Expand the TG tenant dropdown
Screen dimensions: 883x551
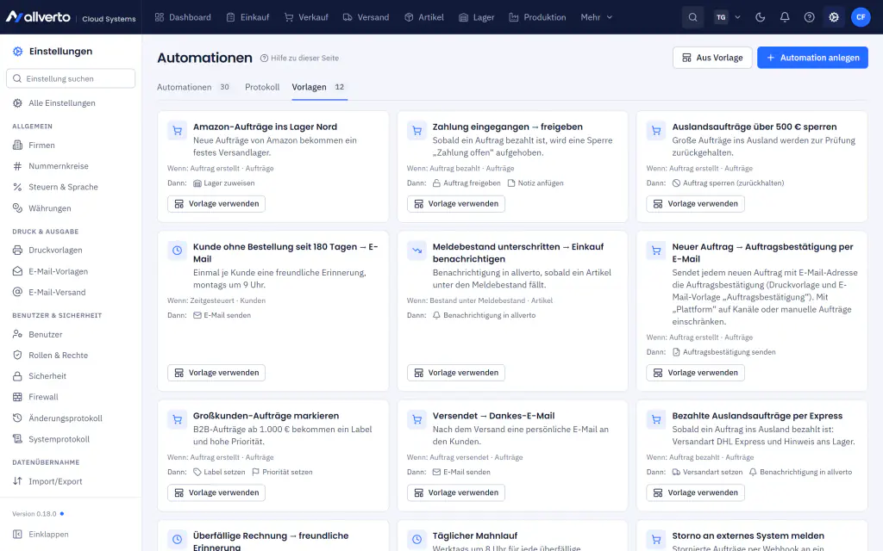[728, 17]
